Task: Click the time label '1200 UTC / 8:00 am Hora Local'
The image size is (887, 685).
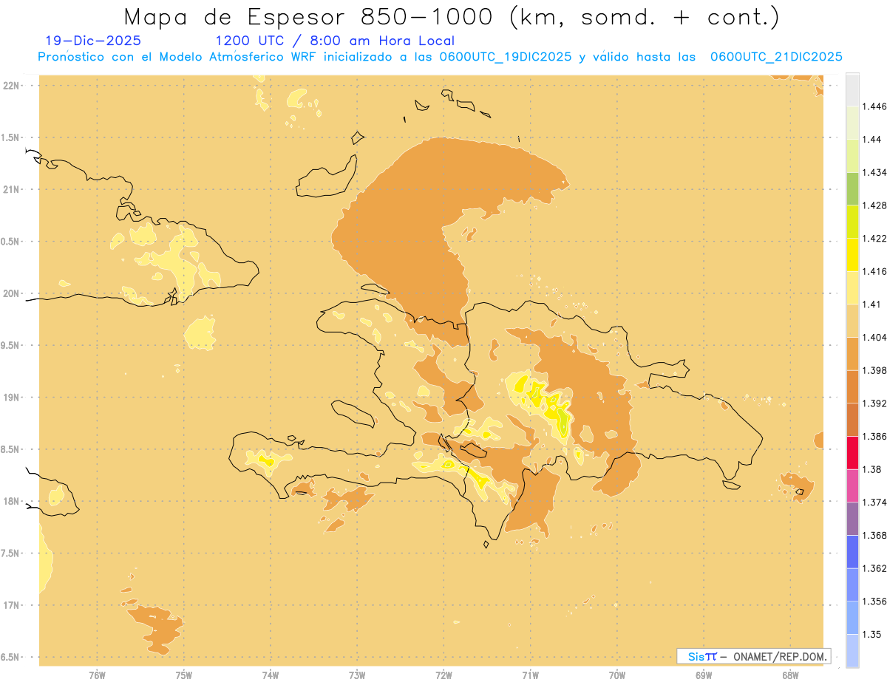Action: pyautogui.click(x=335, y=41)
